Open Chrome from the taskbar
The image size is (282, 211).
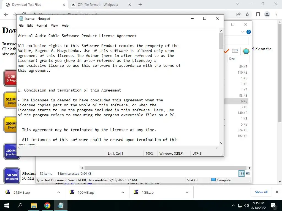click(47, 206)
